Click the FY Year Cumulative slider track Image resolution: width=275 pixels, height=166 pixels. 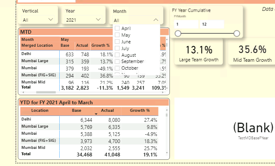207,33
